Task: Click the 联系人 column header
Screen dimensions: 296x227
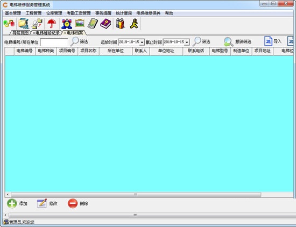Action: tap(141, 51)
